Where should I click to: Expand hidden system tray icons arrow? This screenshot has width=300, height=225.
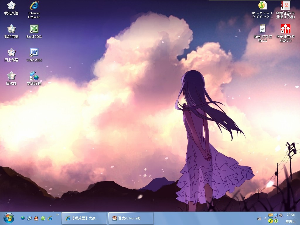pyautogui.click(x=265, y=218)
